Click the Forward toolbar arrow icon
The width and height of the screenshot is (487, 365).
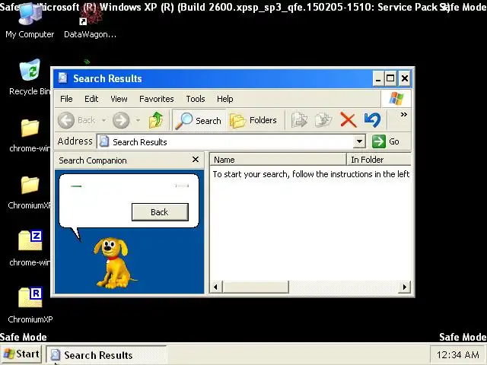coord(121,120)
